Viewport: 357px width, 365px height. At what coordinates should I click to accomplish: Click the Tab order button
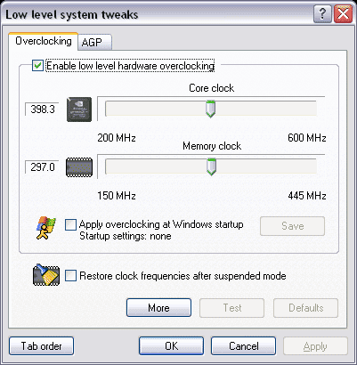point(41,346)
